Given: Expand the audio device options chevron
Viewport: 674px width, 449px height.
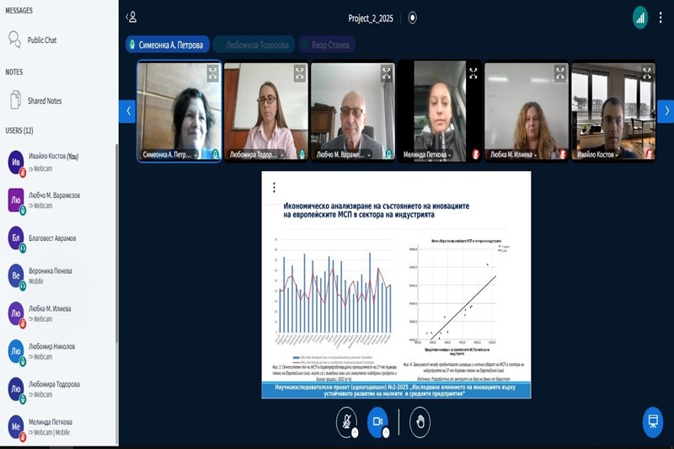Looking at the screenshot, I should pos(355,432).
